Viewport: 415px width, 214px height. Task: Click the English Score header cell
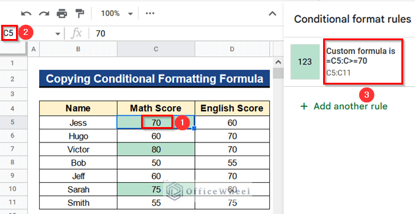tap(232, 108)
